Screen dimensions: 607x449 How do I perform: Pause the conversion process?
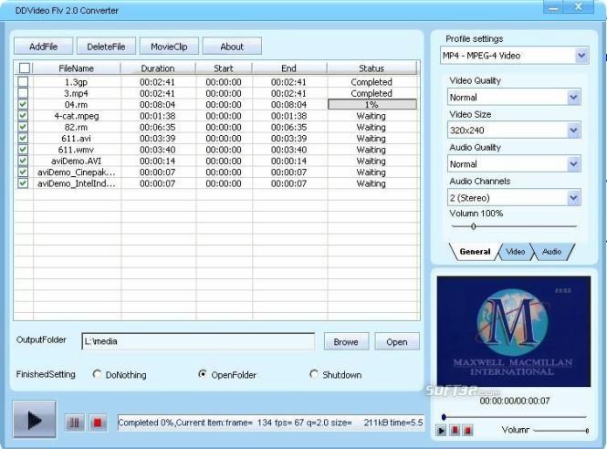coord(75,423)
